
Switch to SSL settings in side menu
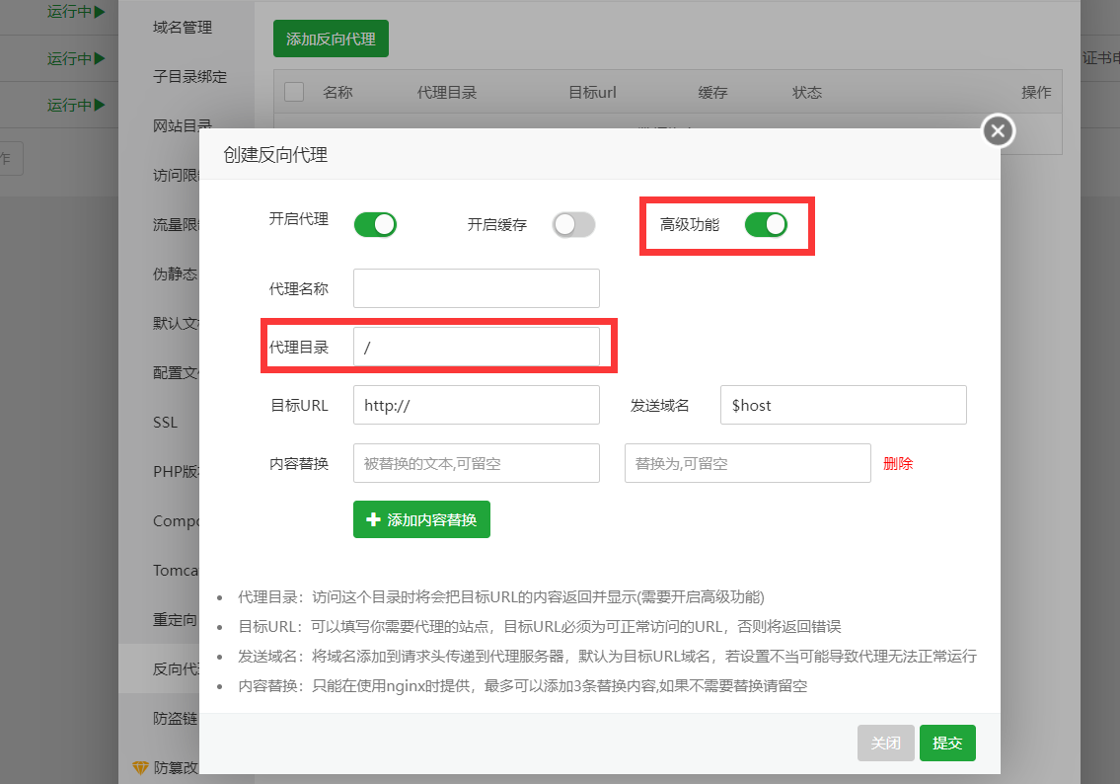(x=165, y=423)
